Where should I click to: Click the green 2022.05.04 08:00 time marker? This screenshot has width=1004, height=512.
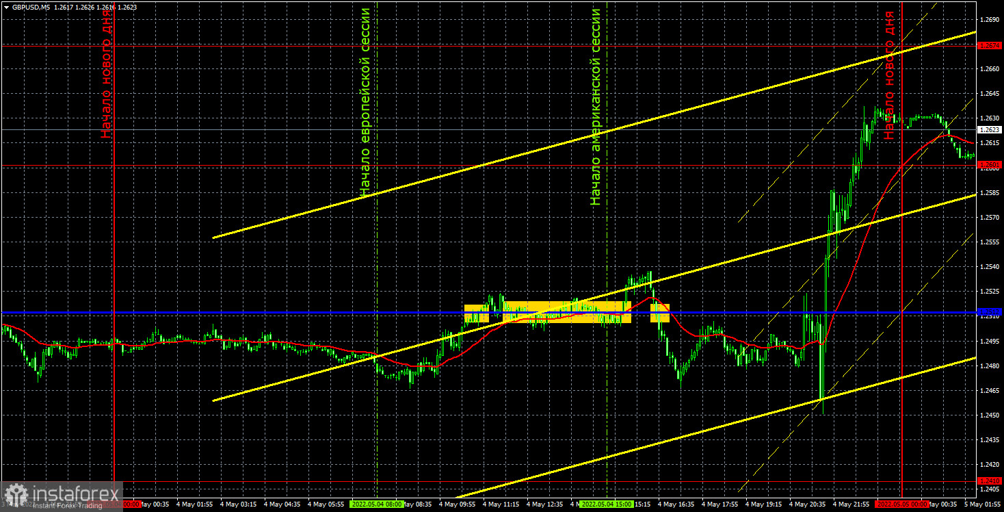[377, 504]
